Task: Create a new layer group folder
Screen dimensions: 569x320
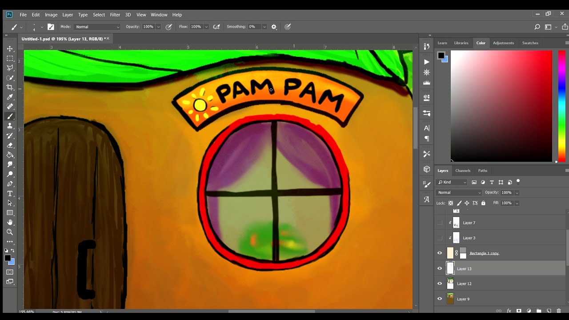Action: [x=539, y=311]
